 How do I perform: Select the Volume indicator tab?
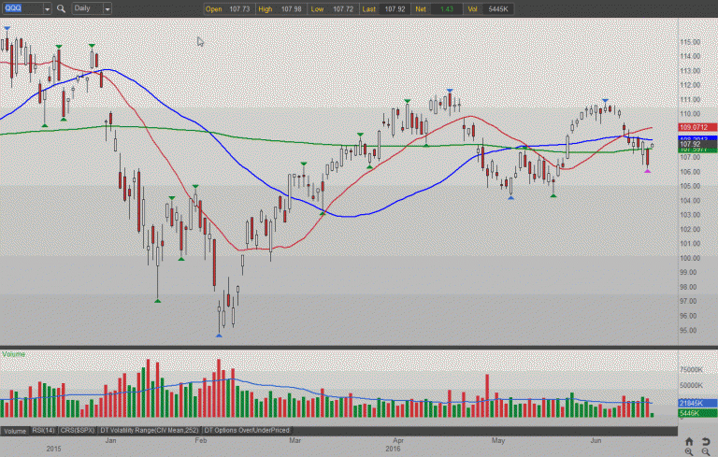(x=15, y=431)
